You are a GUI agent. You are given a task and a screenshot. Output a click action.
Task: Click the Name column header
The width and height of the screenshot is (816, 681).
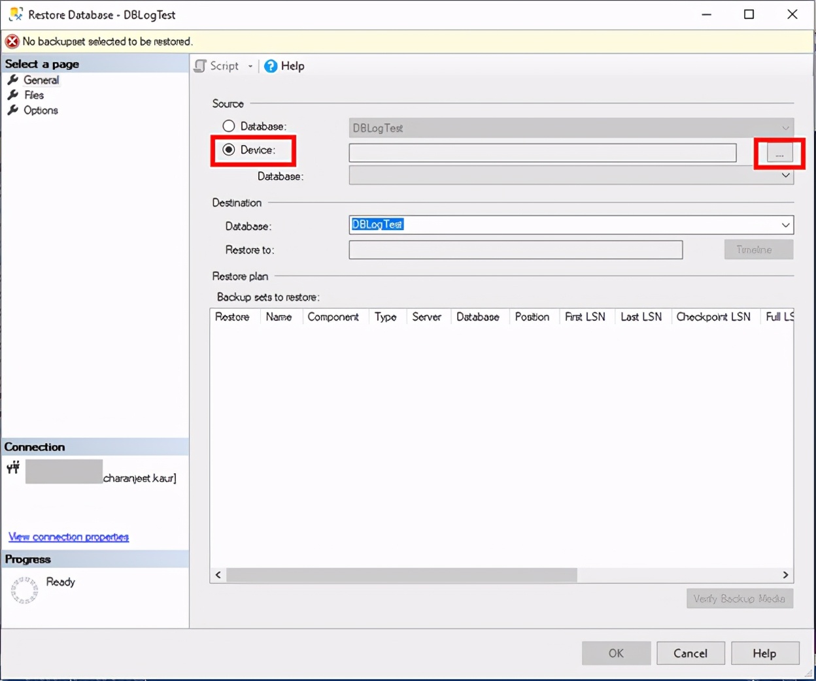tap(281, 317)
